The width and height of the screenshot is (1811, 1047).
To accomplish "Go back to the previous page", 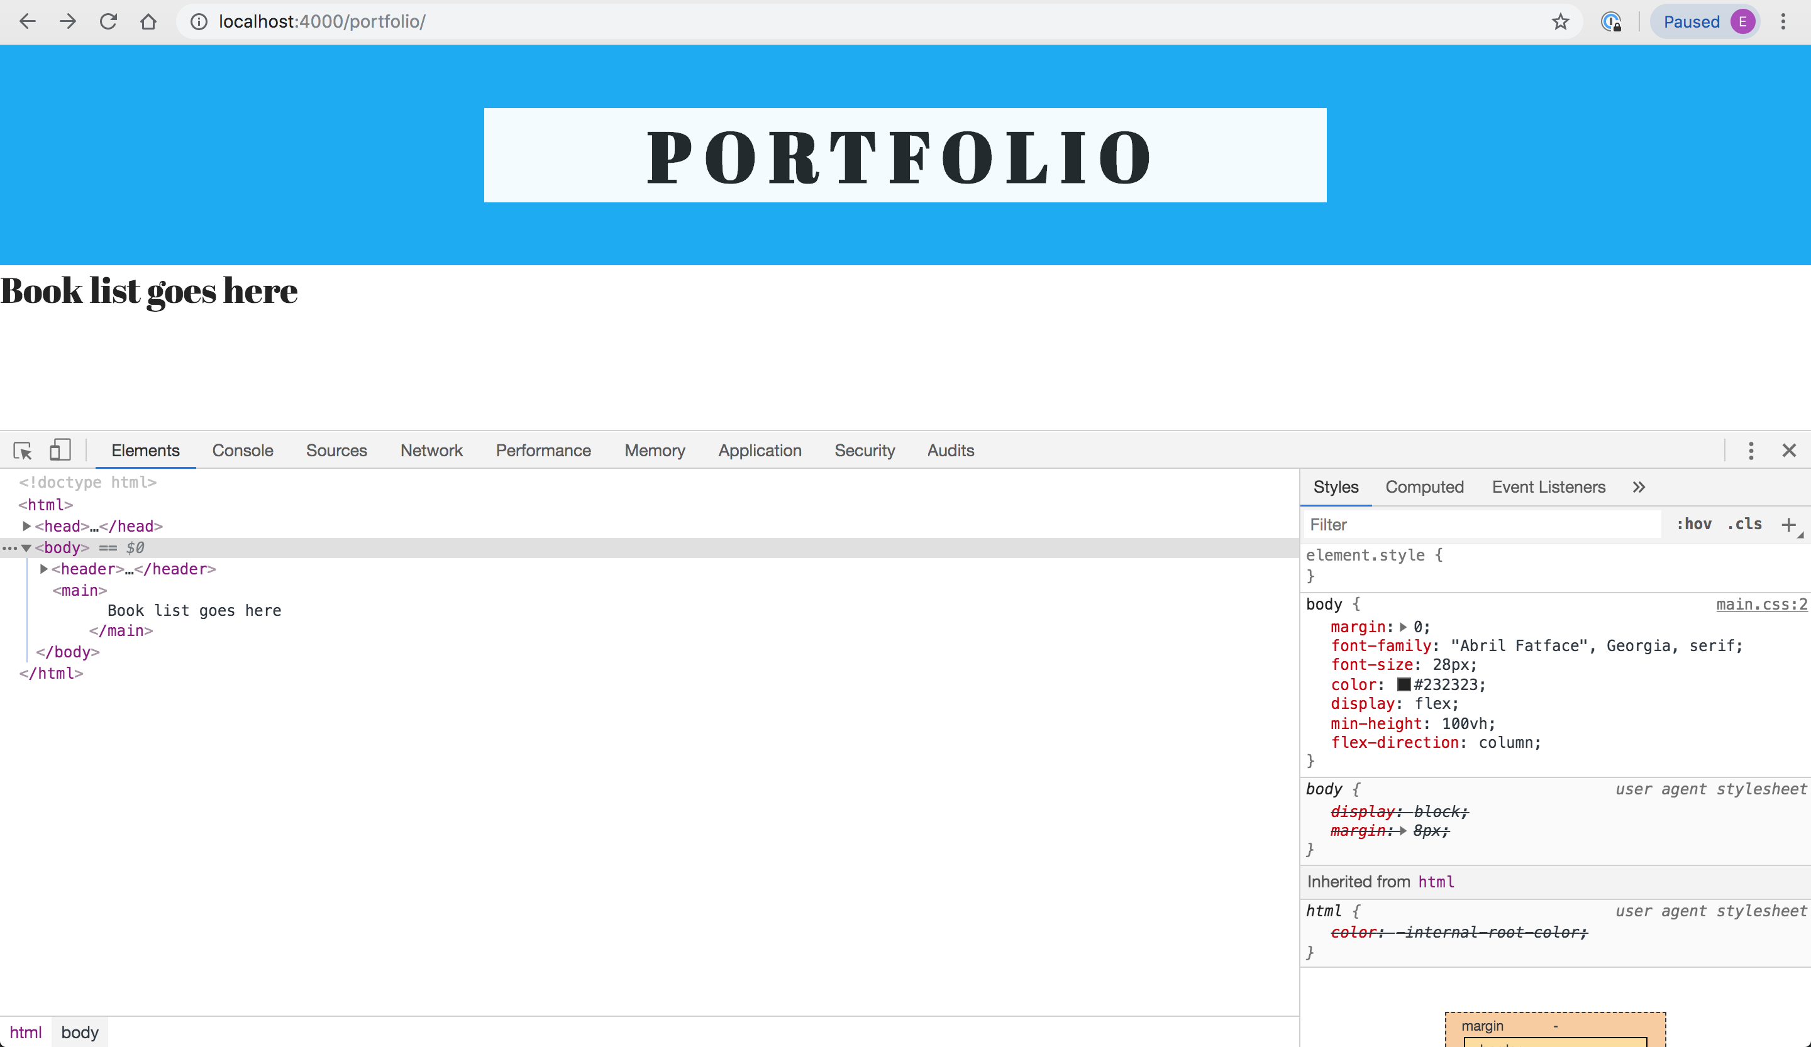I will coord(27,21).
